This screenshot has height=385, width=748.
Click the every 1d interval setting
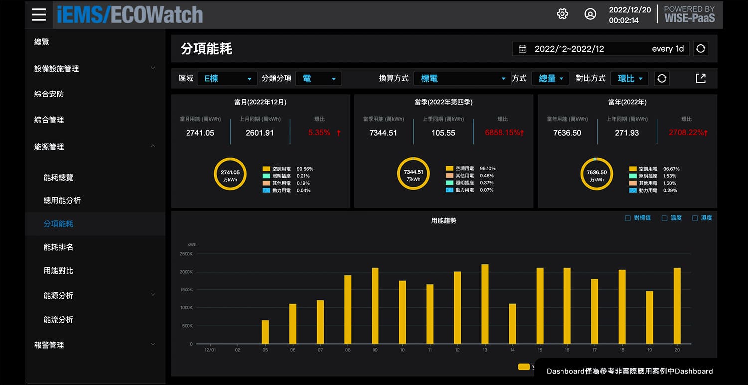coord(668,49)
